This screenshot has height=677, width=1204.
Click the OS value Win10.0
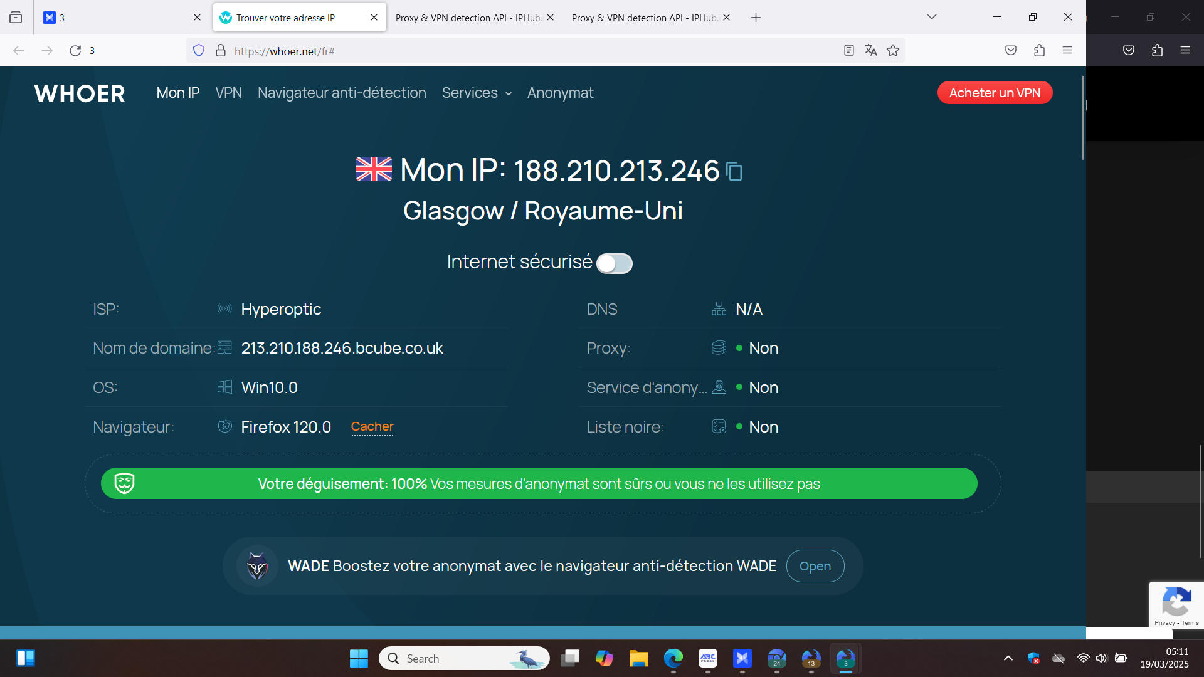[270, 387]
